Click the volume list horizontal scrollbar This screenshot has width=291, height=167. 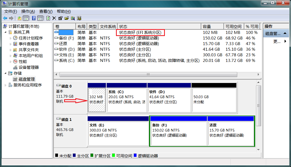coord(148,75)
